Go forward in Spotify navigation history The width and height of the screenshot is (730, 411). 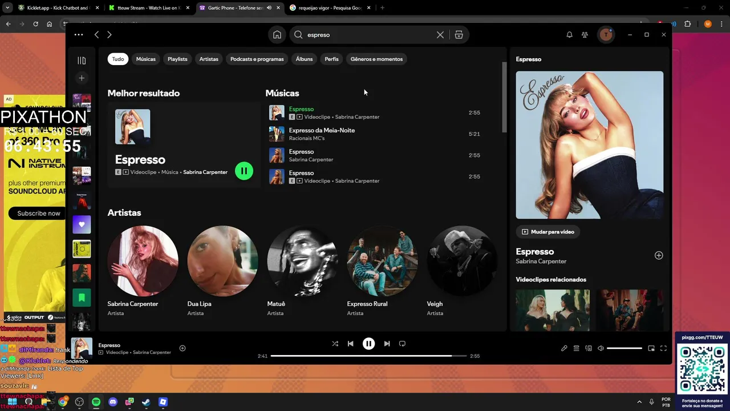(109, 35)
